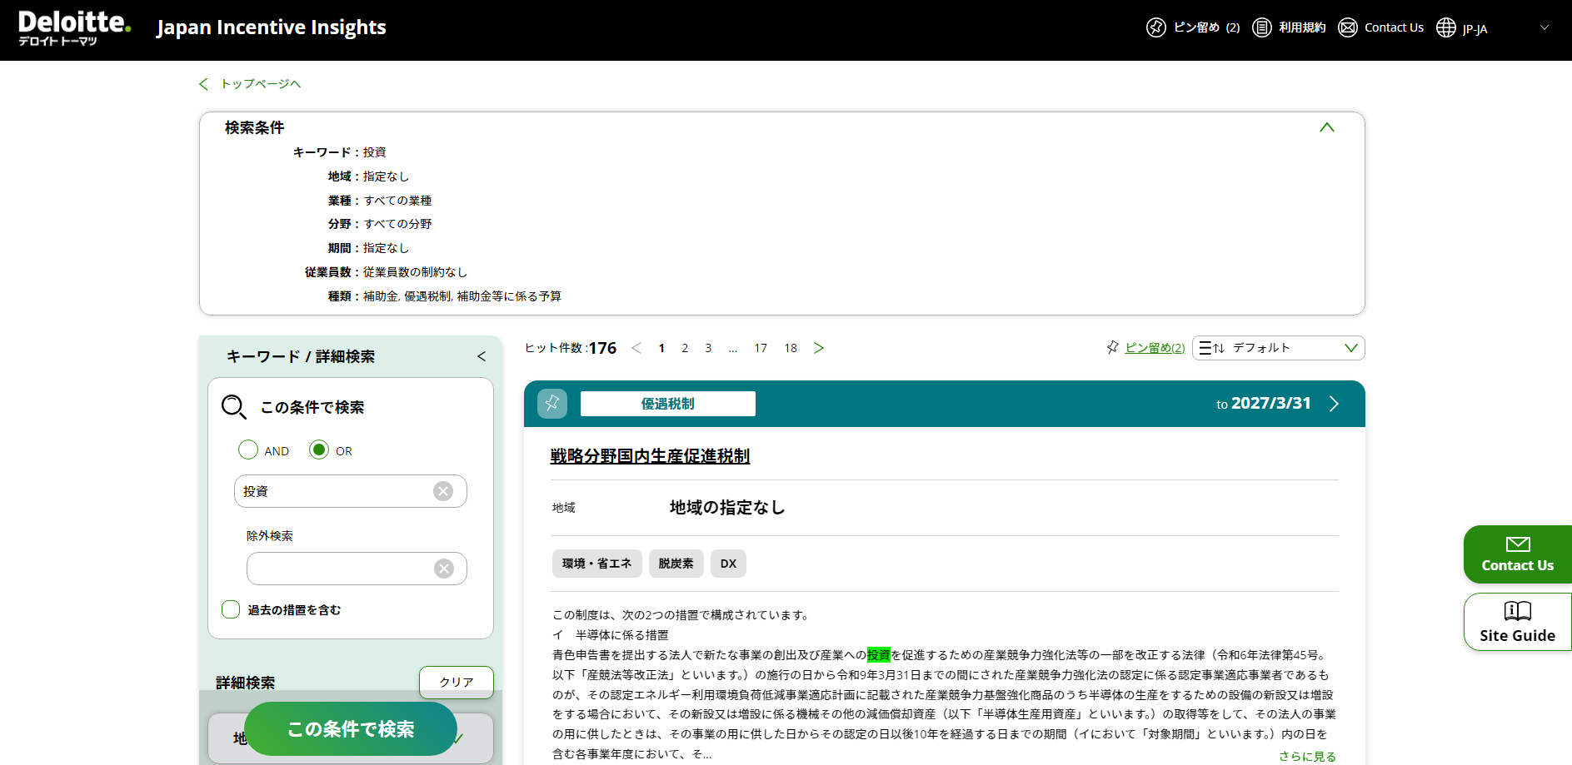Go to previous results page
Screen dimensions: 1572x765
pos(636,348)
